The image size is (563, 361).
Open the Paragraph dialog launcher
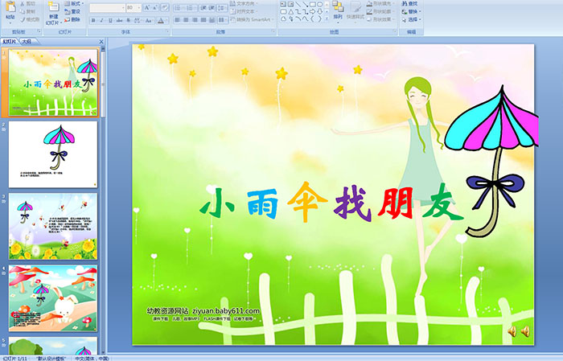[x=273, y=31]
